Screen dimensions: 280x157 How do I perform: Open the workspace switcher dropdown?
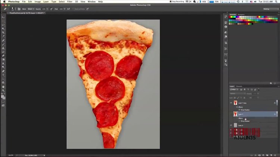click(271, 9)
